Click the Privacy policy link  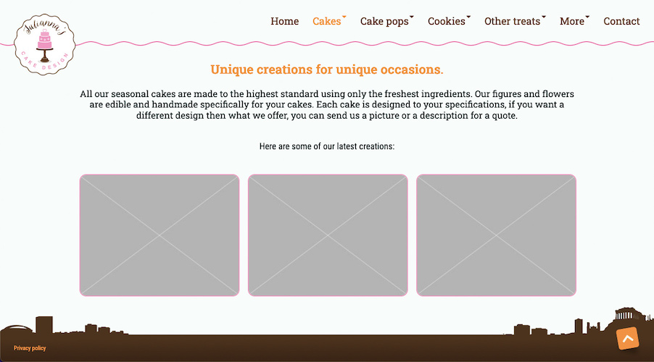point(30,348)
